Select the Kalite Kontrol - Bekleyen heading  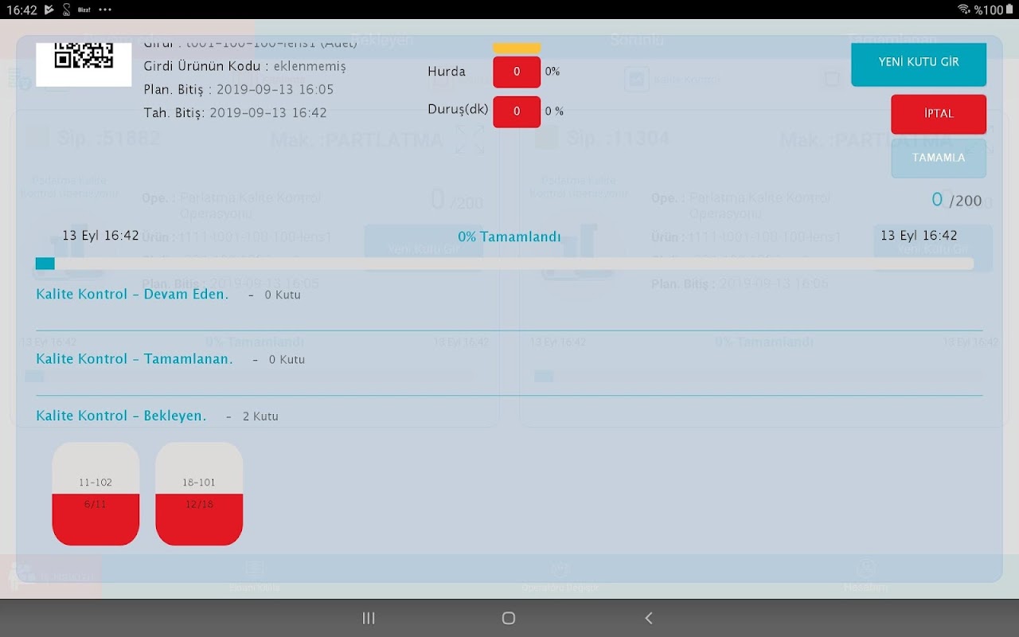[x=121, y=416]
